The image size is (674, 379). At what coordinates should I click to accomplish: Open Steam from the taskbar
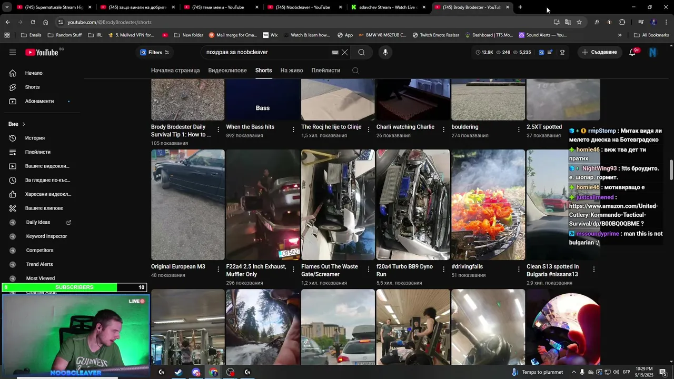pos(179,372)
